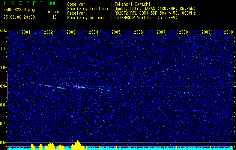Click observer name Takanori Kawachi

tap(132, 4)
